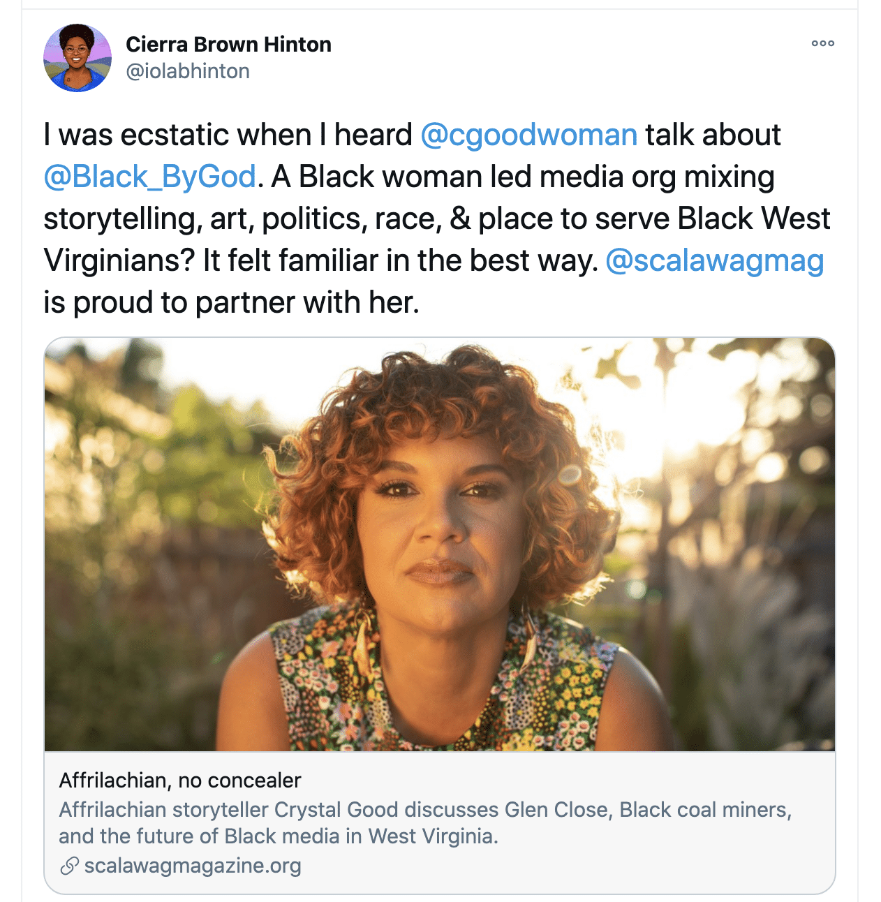
Task: Click "and the future of Black media" line
Action: pos(278,836)
